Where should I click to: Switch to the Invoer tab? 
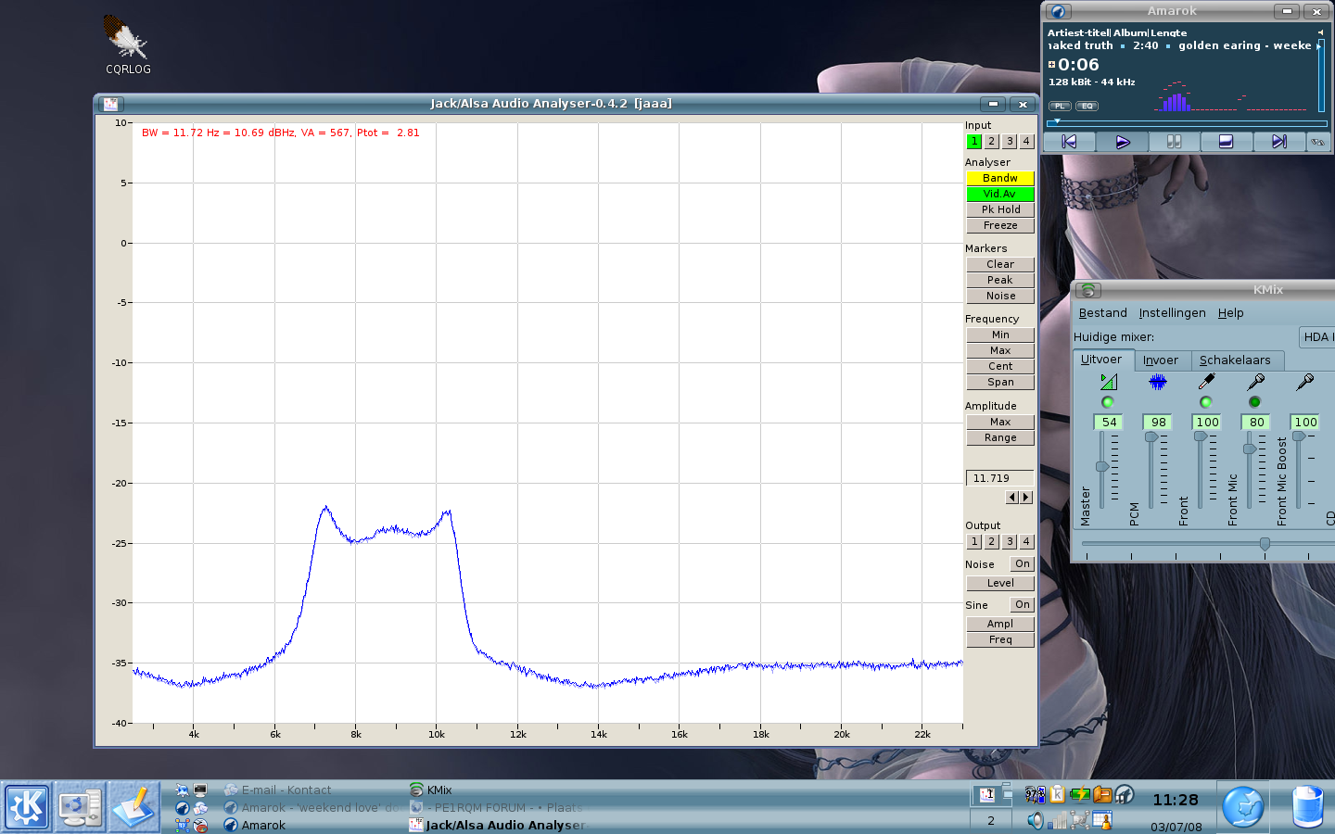[x=1160, y=360]
